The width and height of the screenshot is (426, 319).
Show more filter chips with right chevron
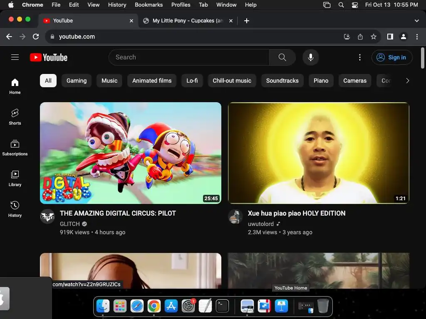(407, 81)
